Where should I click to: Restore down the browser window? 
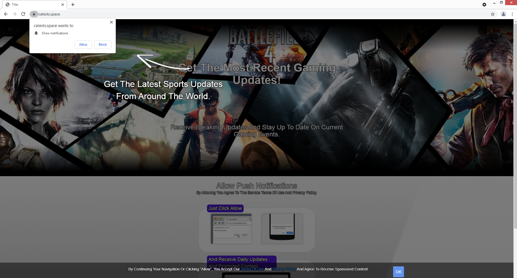(501, 3)
